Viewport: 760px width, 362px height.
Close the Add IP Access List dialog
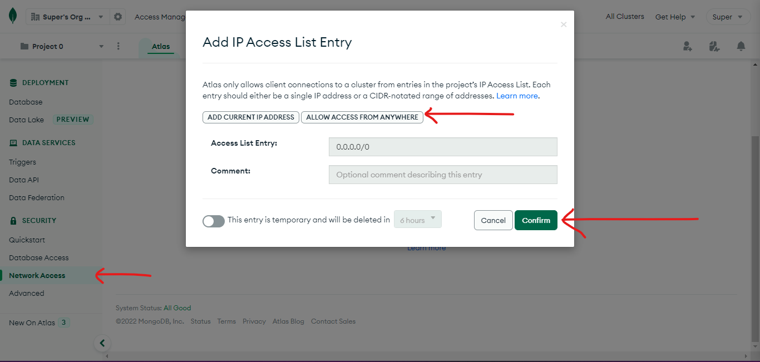pos(564,24)
